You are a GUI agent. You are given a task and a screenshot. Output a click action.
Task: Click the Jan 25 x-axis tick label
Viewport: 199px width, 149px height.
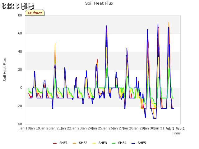(x=97, y=128)
